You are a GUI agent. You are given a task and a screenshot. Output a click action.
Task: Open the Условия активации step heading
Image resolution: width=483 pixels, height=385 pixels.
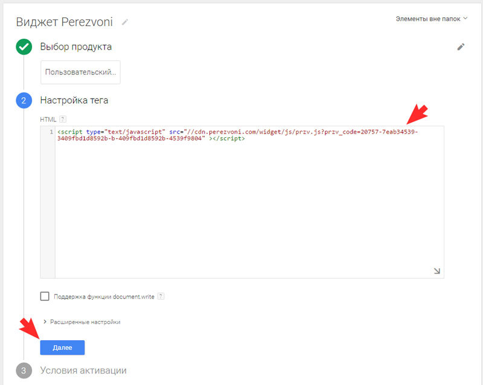click(83, 370)
